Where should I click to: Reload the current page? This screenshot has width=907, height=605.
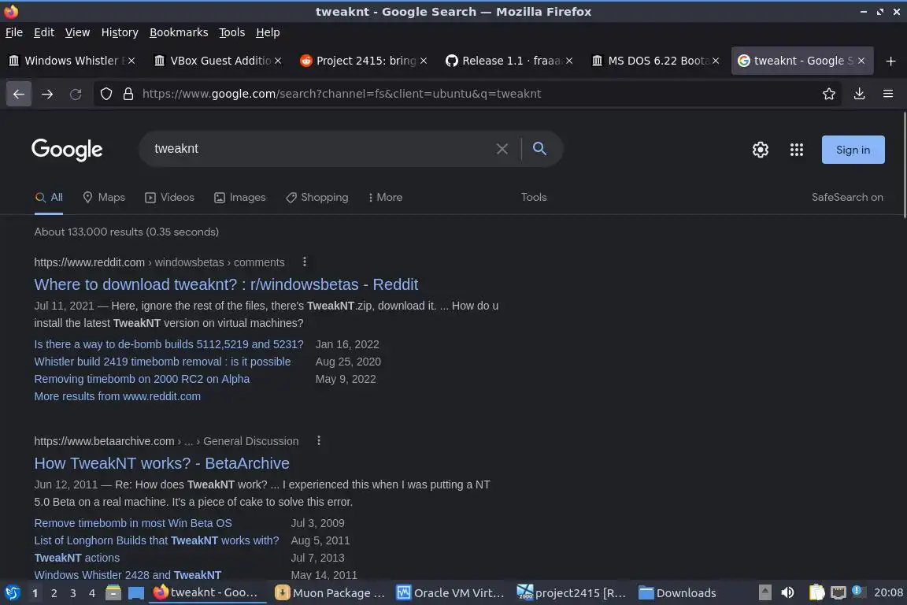point(76,94)
